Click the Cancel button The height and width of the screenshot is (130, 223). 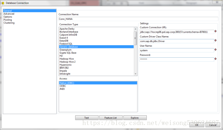(213, 125)
